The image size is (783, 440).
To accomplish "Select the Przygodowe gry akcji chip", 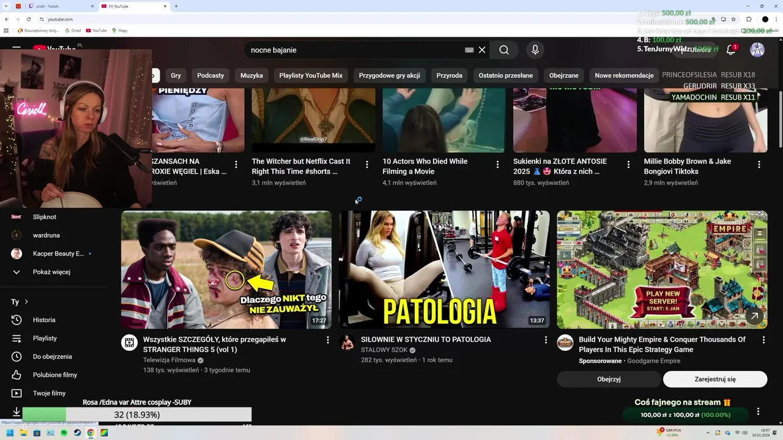I will pos(390,75).
